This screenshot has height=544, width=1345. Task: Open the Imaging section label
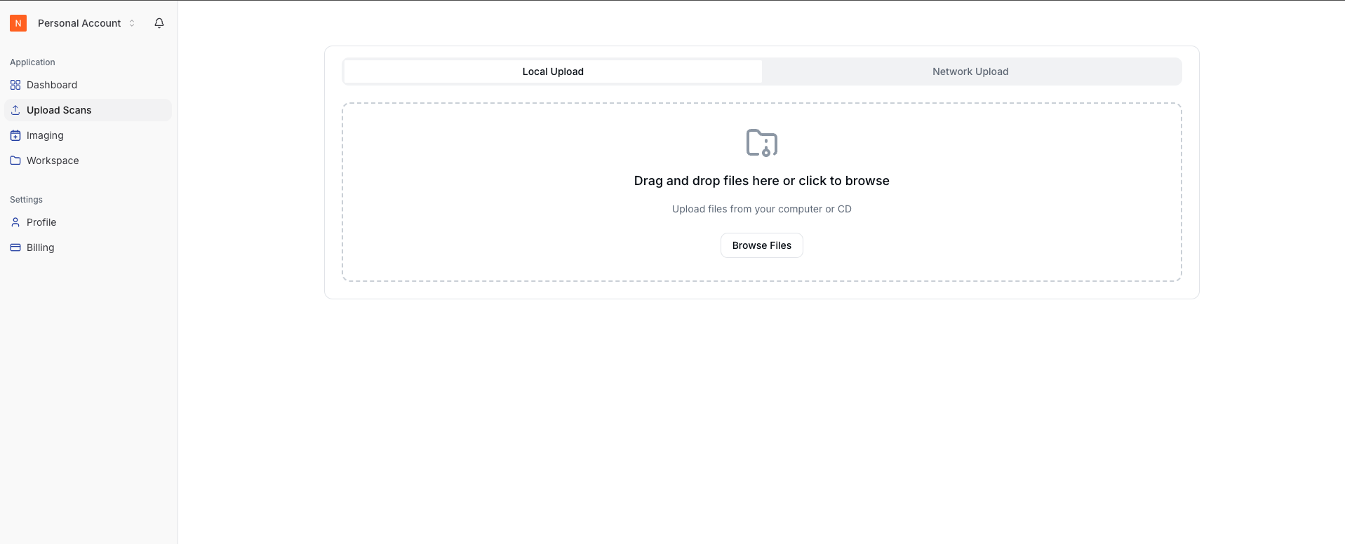tap(45, 135)
